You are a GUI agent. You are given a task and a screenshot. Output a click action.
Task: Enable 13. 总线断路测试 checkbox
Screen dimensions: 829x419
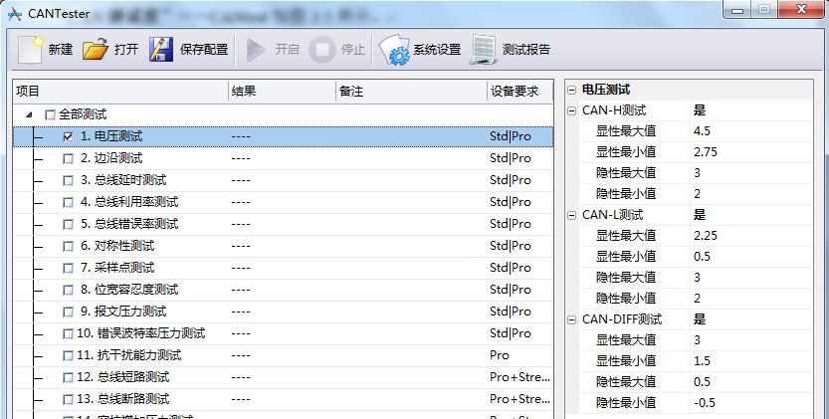pyautogui.click(x=68, y=399)
